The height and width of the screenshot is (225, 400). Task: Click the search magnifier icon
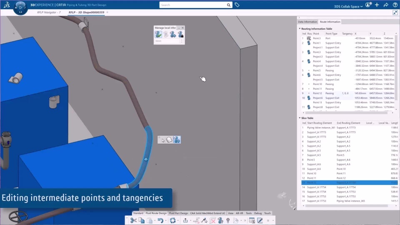coord(229,5)
